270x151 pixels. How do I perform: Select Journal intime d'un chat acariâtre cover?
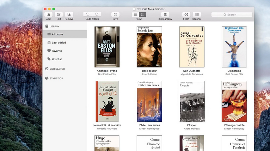(x=107, y=102)
